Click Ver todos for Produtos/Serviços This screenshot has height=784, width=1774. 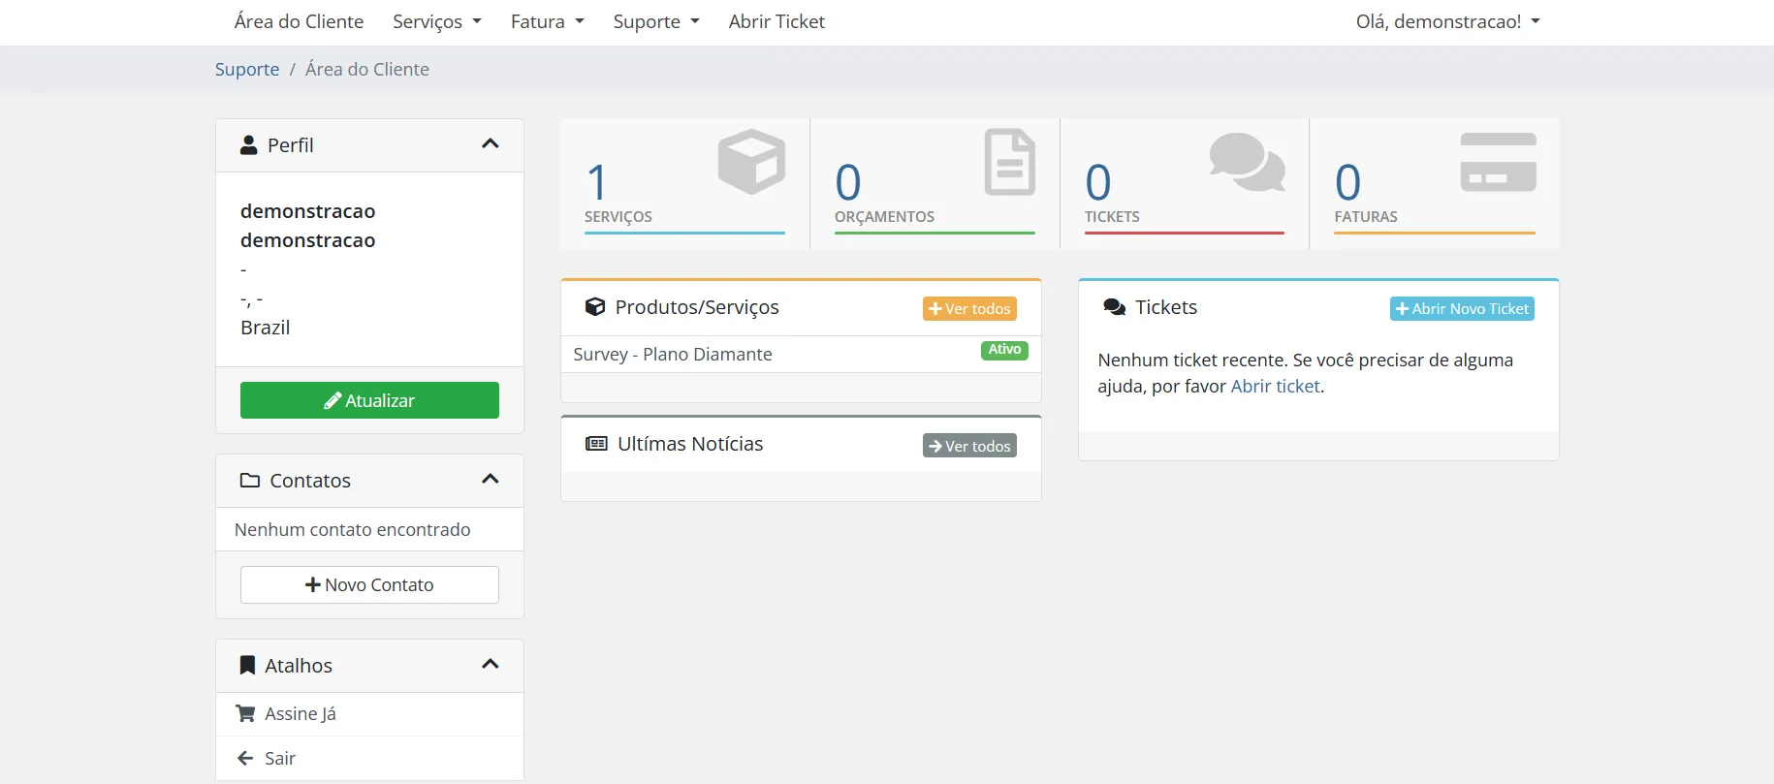point(969,308)
